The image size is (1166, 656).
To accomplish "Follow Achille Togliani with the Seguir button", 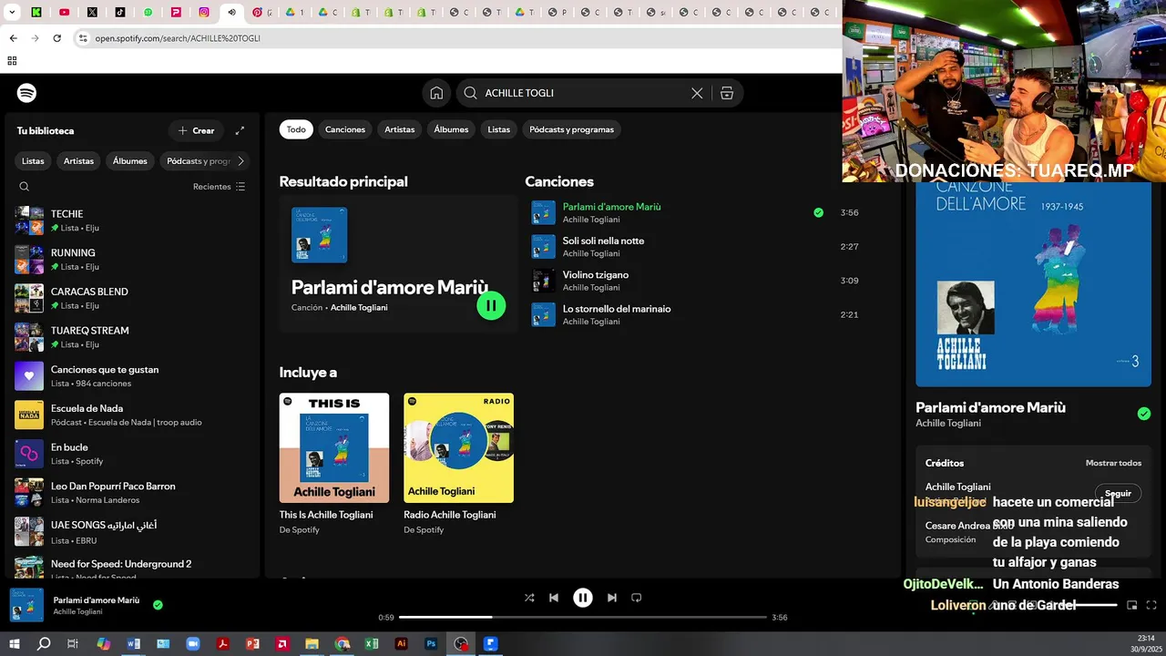I will (x=1118, y=494).
